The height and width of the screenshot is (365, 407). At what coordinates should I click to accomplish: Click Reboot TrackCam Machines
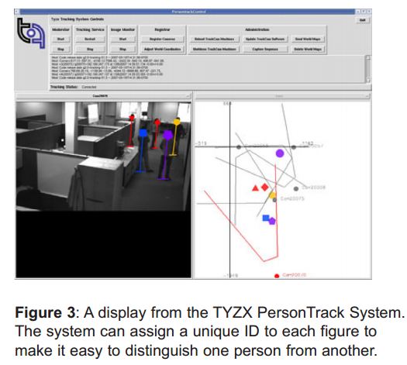click(x=215, y=40)
